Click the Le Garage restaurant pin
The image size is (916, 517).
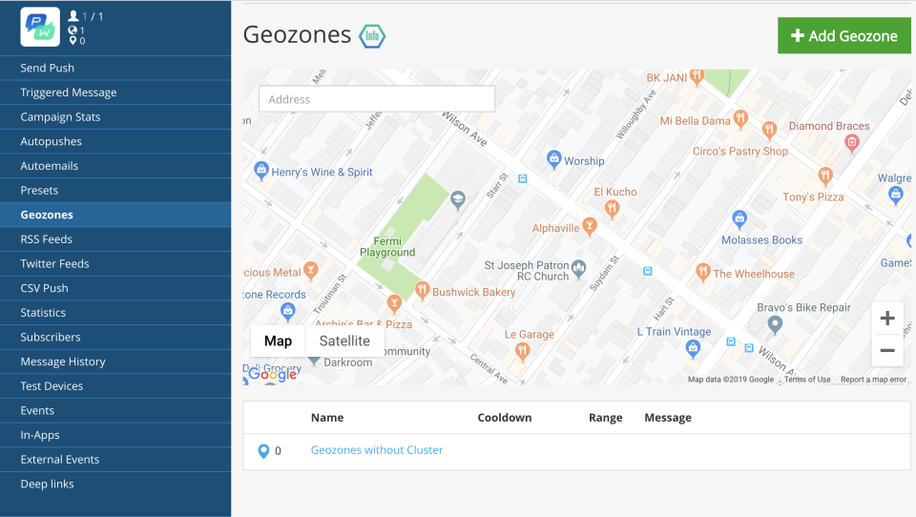tap(522, 351)
